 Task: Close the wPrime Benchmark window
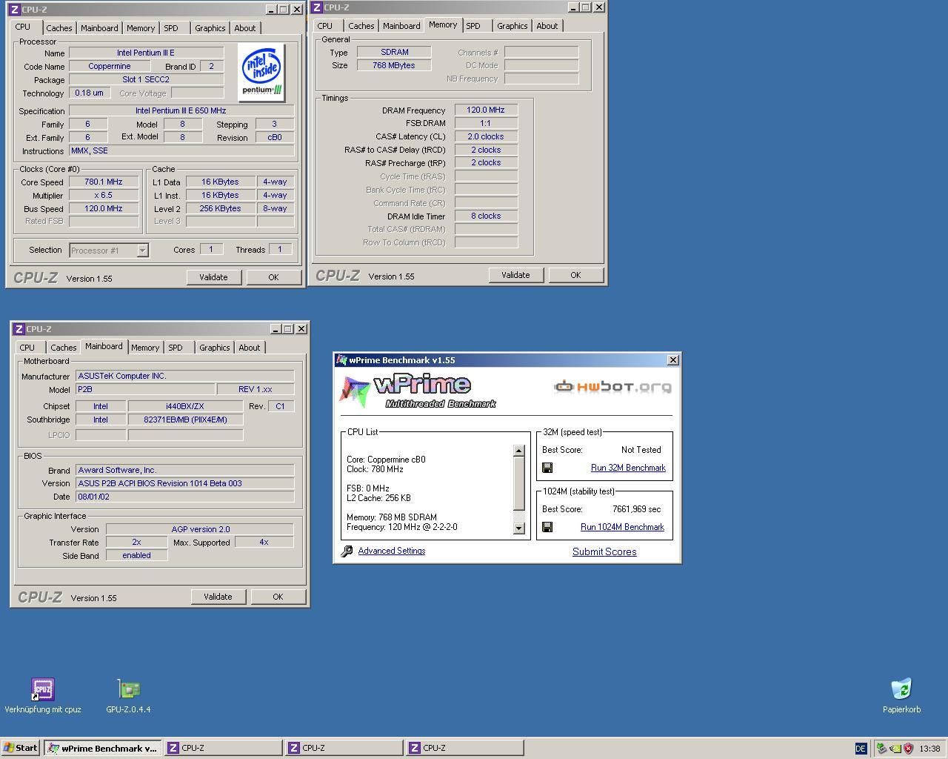[672, 360]
